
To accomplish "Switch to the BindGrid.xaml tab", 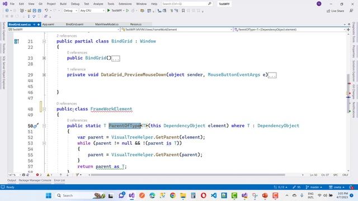I will (x=74, y=24).
